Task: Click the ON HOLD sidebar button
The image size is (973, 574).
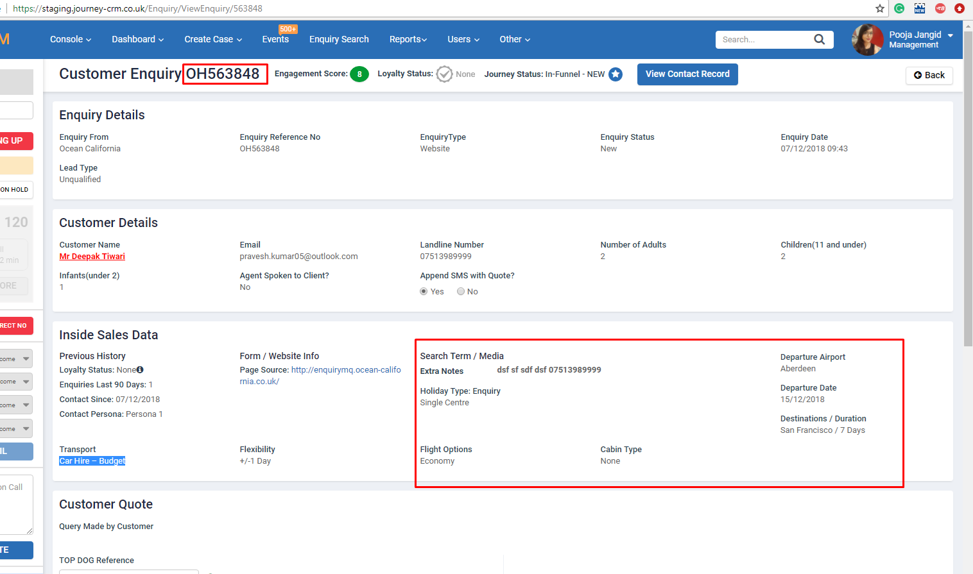Action: (15, 190)
